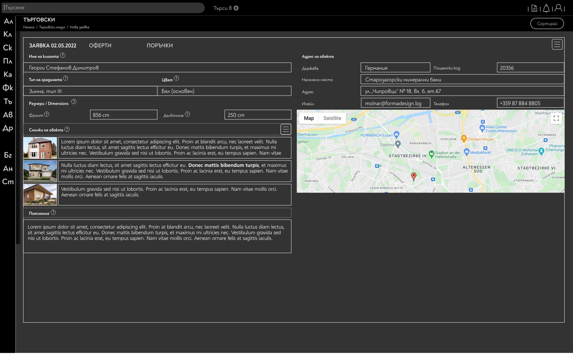This screenshot has width=573, height=357.
Task: Switch the map to Satellite view
Action: tap(332, 118)
